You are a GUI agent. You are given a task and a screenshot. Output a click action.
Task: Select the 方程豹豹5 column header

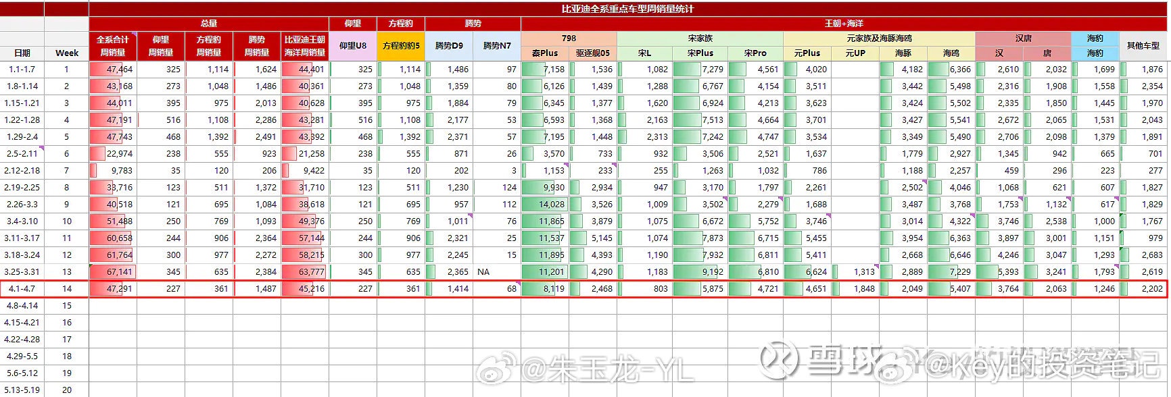(x=401, y=46)
